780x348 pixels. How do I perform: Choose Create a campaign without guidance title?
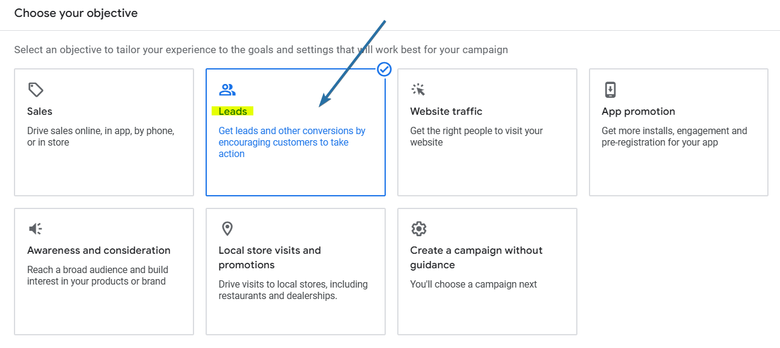point(476,257)
